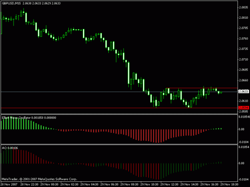250x187 pixels.
Task: Click the GBPUSD,M15 chart title text
Action: [x=11, y=3]
